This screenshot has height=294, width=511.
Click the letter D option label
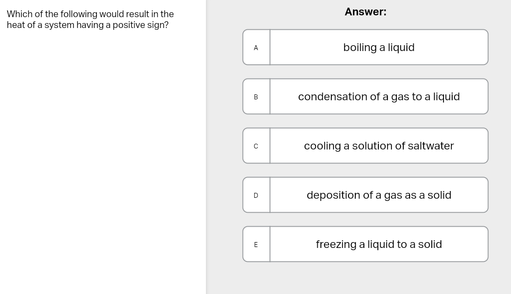tap(256, 195)
